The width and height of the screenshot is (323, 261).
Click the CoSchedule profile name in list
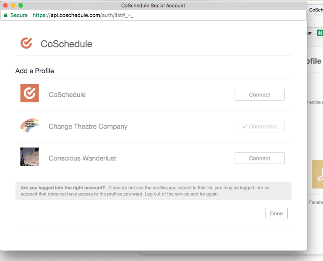[67, 95]
